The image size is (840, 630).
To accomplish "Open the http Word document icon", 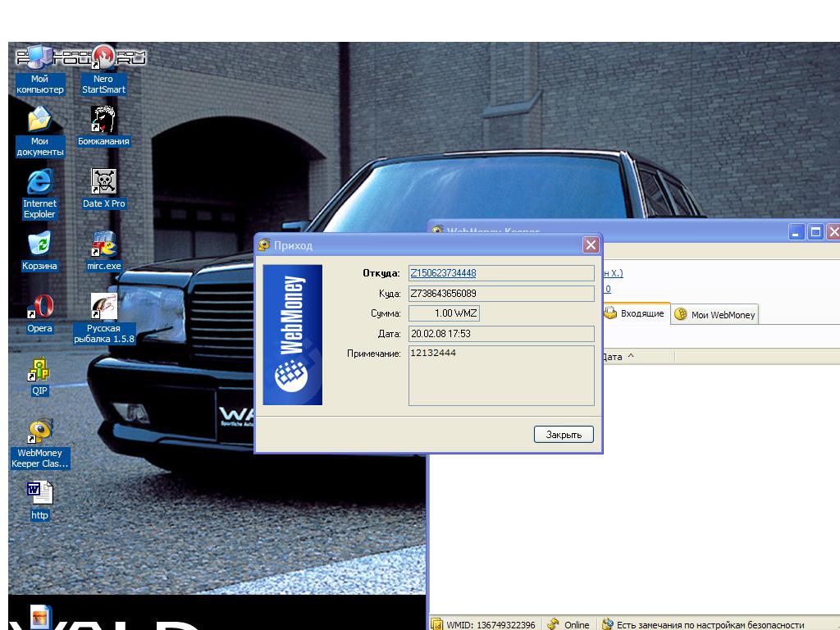I will (x=39, y=494).
